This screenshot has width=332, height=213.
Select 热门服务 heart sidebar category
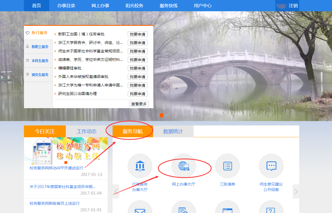coord(38,33)
